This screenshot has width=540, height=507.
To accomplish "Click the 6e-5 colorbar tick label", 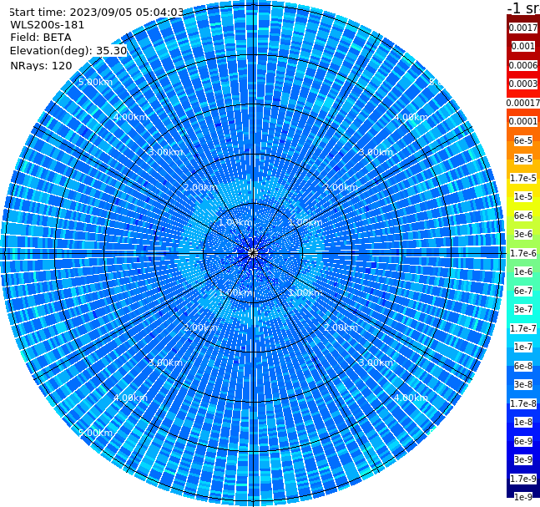I will [x=523, y=140].
